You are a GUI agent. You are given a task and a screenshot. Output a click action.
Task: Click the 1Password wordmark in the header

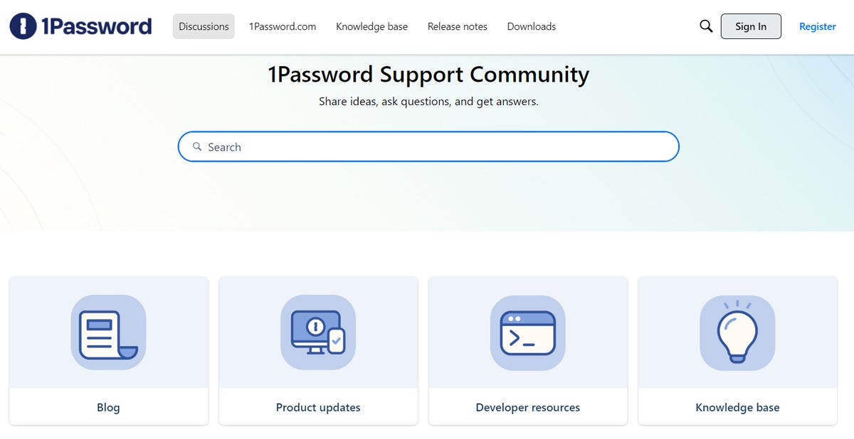[x=97, y=26]
